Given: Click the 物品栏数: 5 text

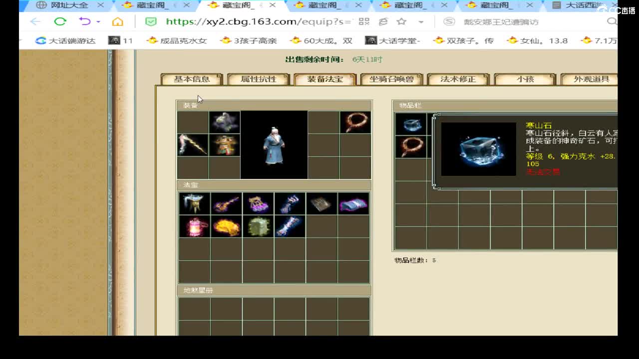Looking at the screenshot, I should tap(415, 260).
